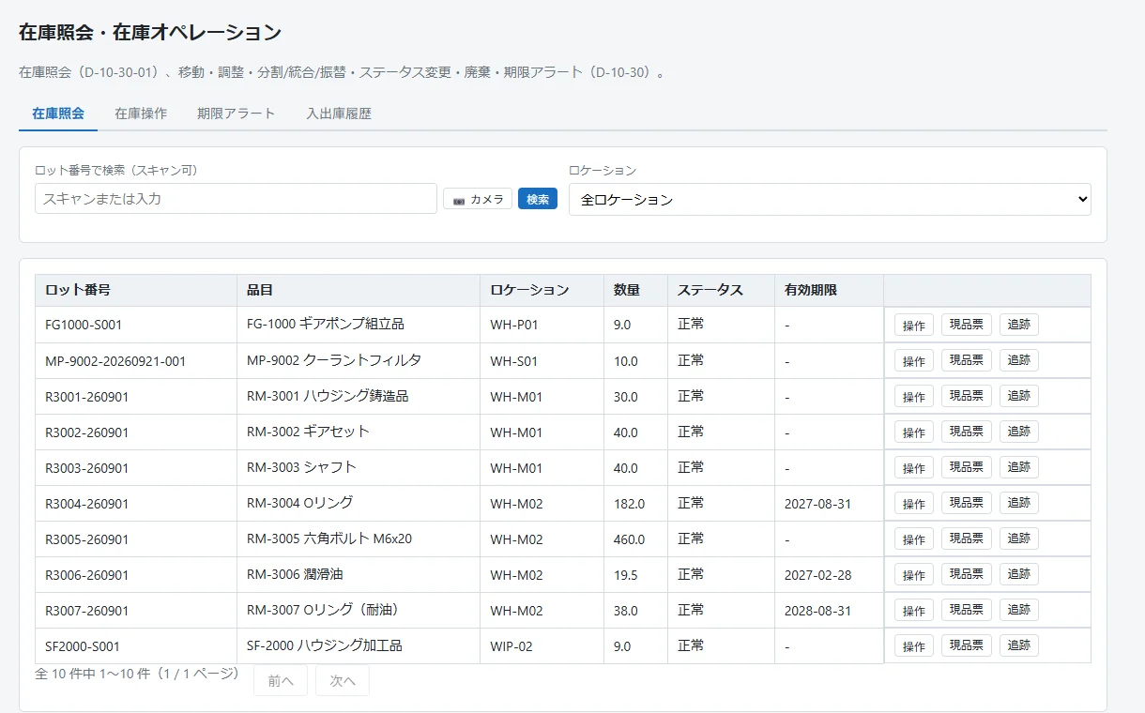Screen dimensions: 1145x713
Task: Click the 数量 column header
Action: tap(636, 290)
